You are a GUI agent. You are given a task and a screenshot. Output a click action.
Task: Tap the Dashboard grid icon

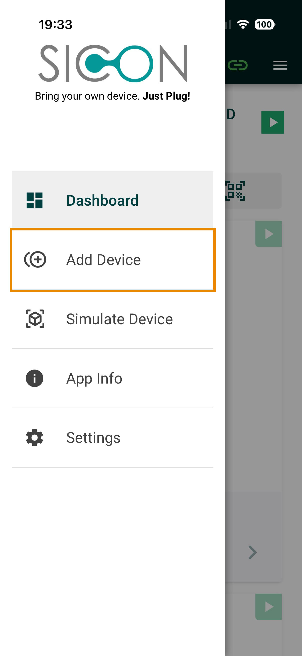tap(35, 200)
